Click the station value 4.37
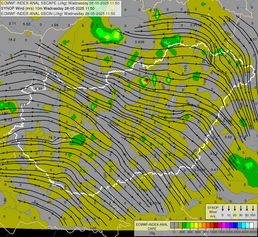 pos(153,10)
